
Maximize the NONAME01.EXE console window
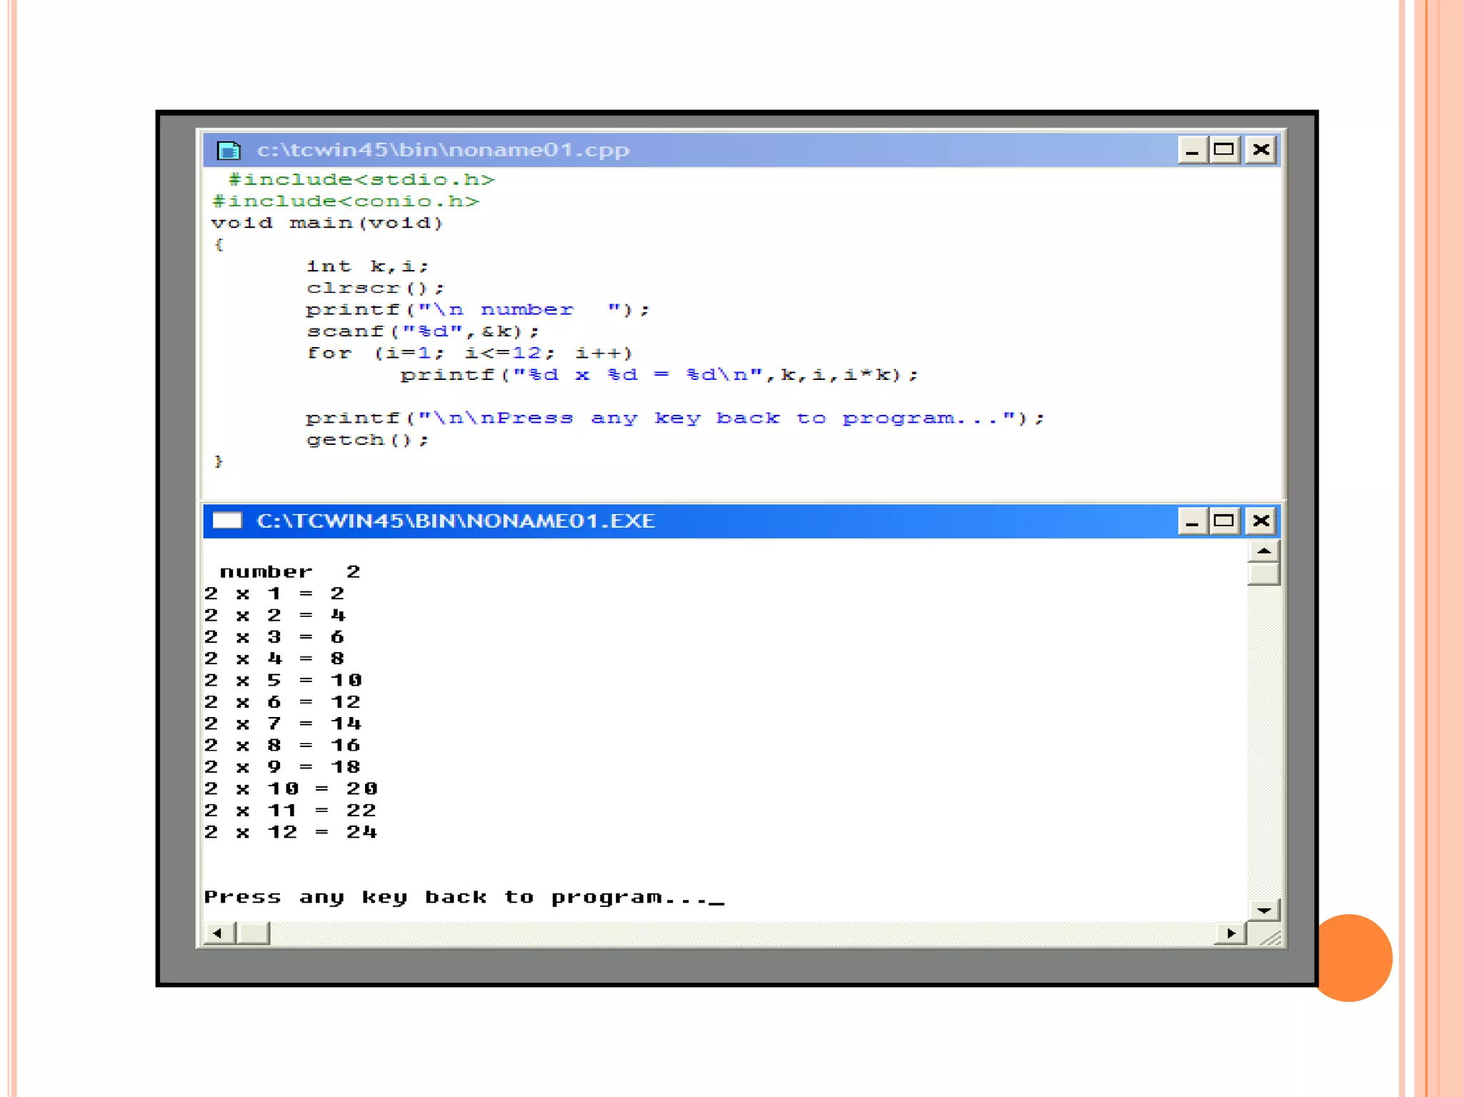coord(1224,521)
